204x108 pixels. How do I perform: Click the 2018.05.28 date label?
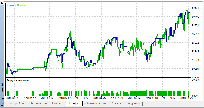pos(116,98)
